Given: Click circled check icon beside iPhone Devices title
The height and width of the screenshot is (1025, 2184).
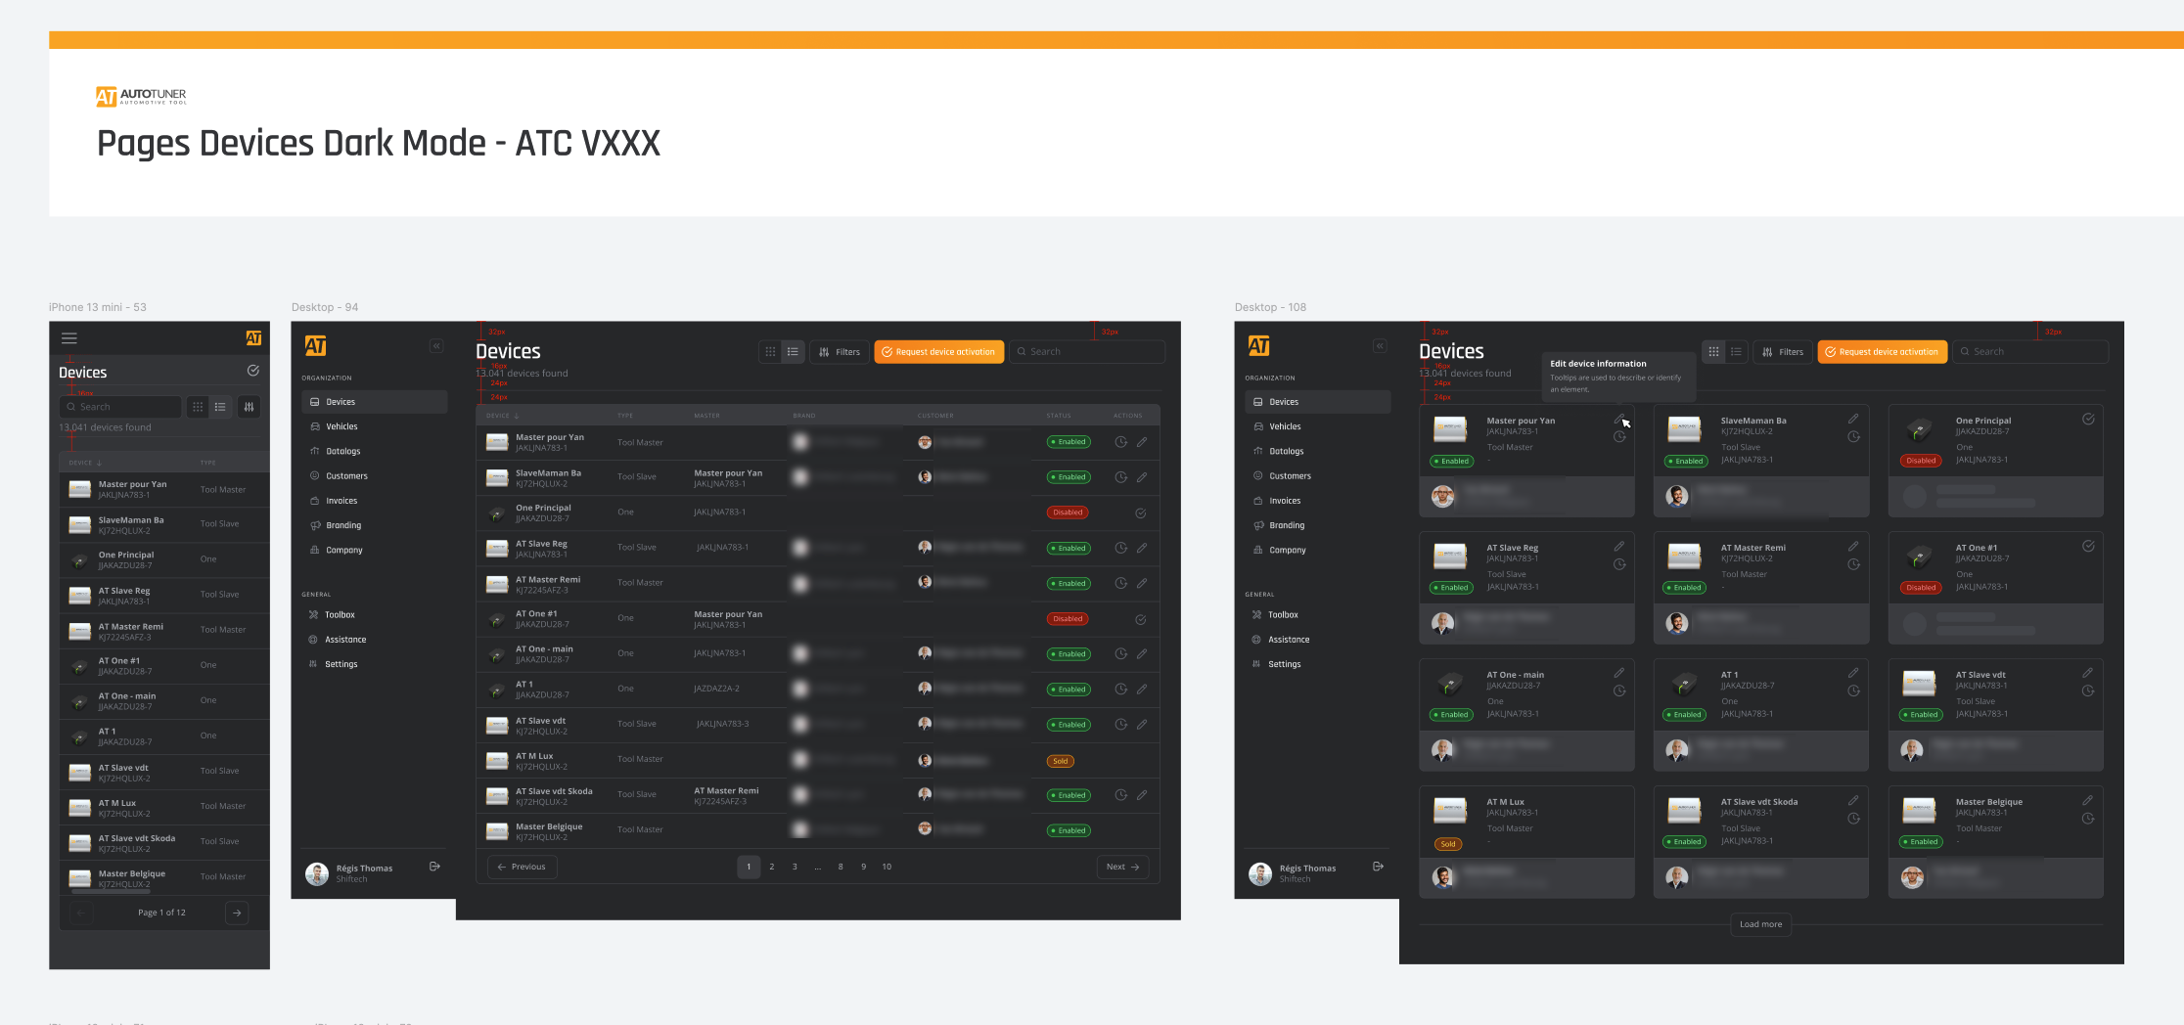Looking at the screenshot, I should pos(252,371).
